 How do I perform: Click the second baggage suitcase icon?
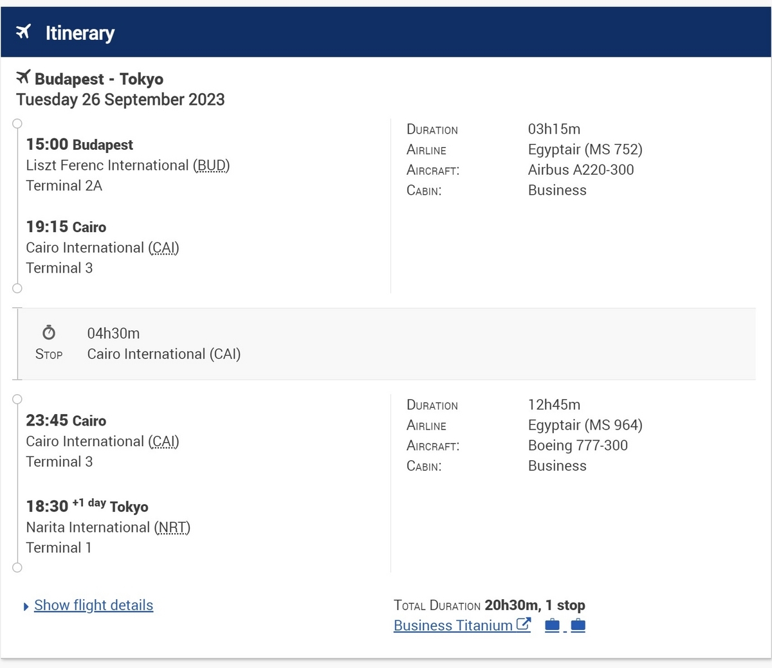pos(578,625)
